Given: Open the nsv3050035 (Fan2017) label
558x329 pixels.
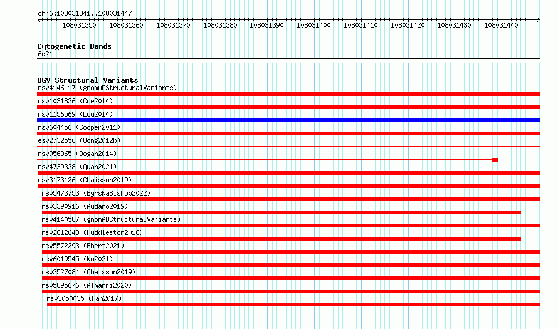Looking at the screenshot, I should coord(85,298).
